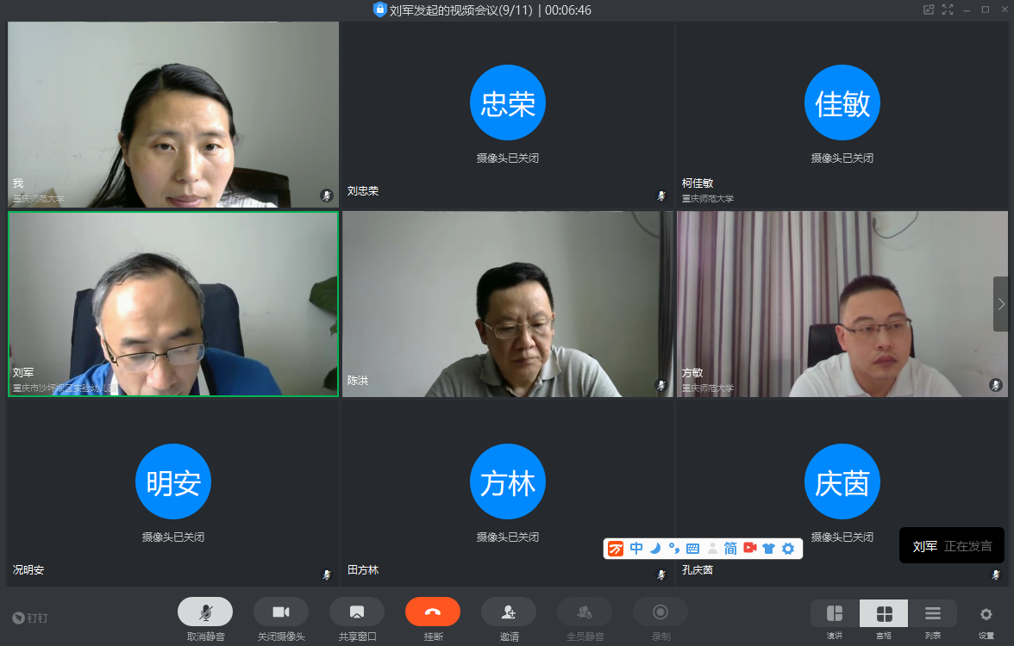Turn off camera via 关闭摄像头
Image resolution: width=1014 pixels, height=646 pixels.
click(x=281, y=612)
